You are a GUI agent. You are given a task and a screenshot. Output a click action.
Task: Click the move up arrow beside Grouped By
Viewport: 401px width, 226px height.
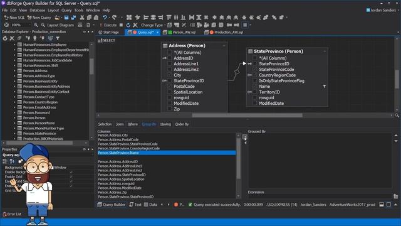pos(396,136)
